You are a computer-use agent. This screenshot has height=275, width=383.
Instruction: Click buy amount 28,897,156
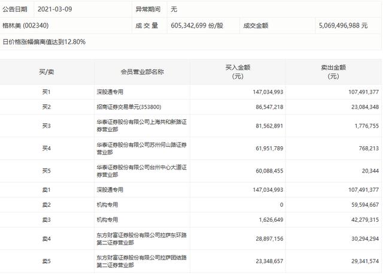coord(269,238)
